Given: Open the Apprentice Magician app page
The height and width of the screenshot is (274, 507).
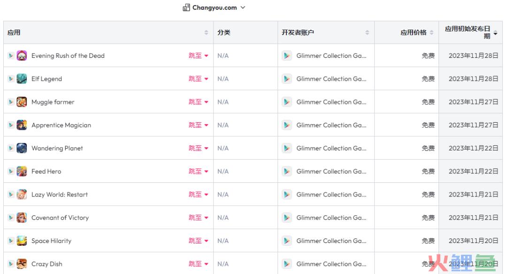Looking at the screenshot, I should (61, 125).
